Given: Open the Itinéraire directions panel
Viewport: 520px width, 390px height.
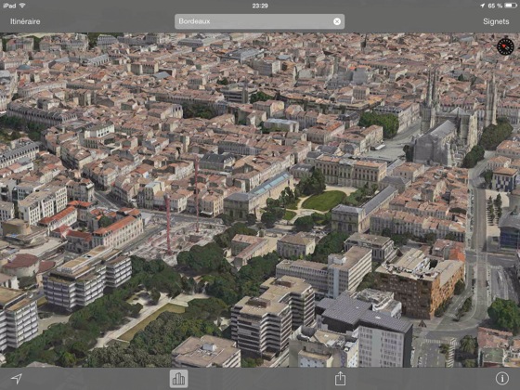Looking at the screenshot, I should [25, 21].
